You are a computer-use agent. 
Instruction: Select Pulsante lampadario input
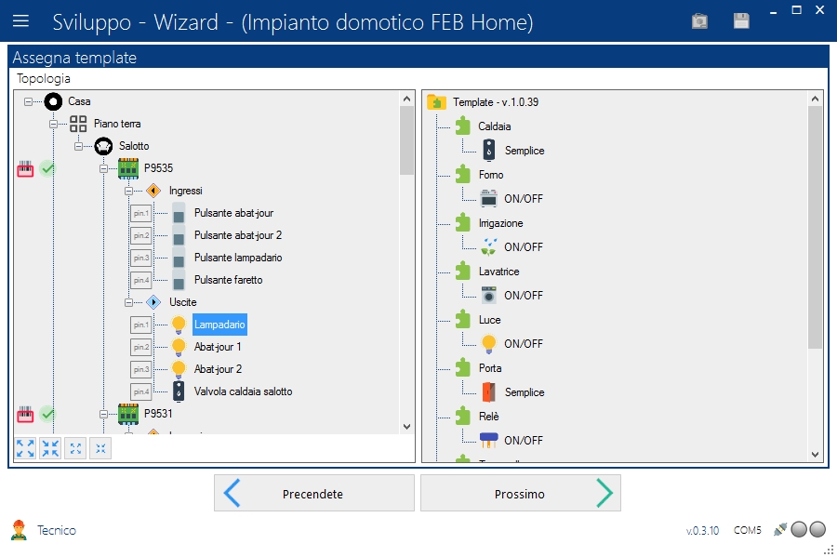(x=238, y=258)
